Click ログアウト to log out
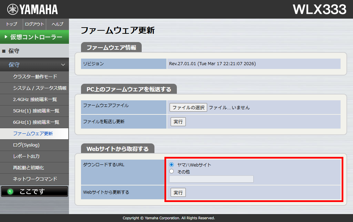Screen dimensions: 353x222 point(34,24)
